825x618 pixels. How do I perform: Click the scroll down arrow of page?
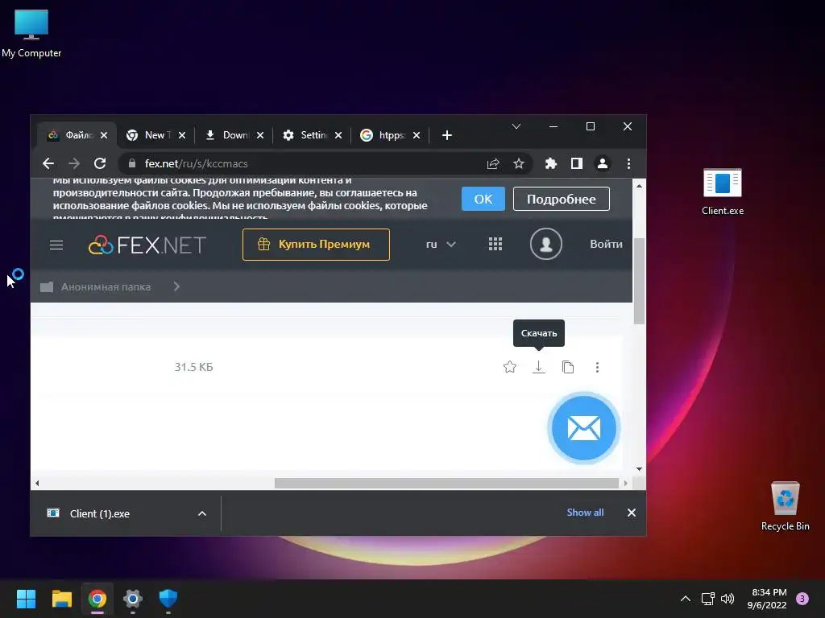(x=639, y=469)
